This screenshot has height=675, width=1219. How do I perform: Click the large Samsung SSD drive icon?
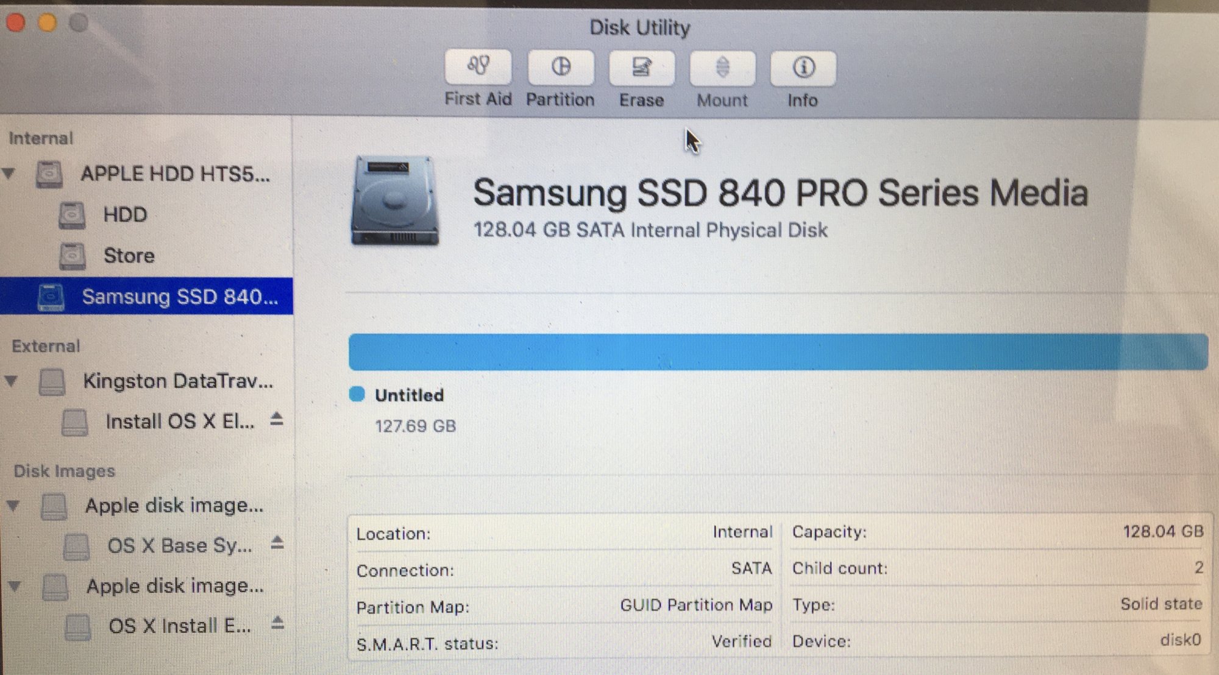tap(394, 201)
